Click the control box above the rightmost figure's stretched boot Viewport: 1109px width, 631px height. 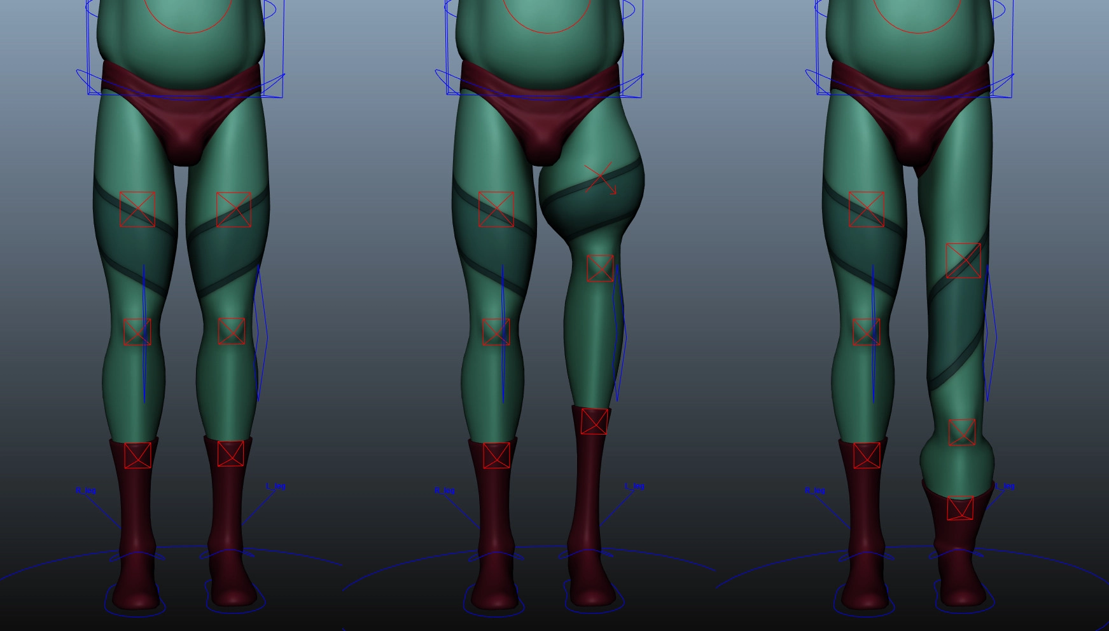(x=962, y=432)
